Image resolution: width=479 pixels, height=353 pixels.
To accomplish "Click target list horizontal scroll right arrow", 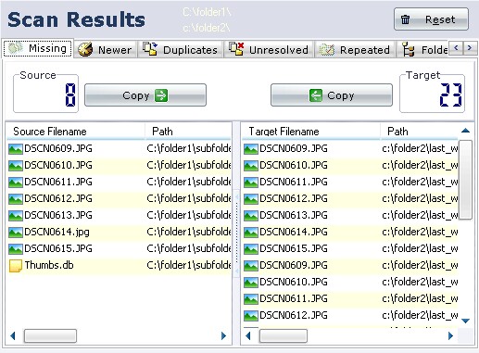I will [450, 335].
